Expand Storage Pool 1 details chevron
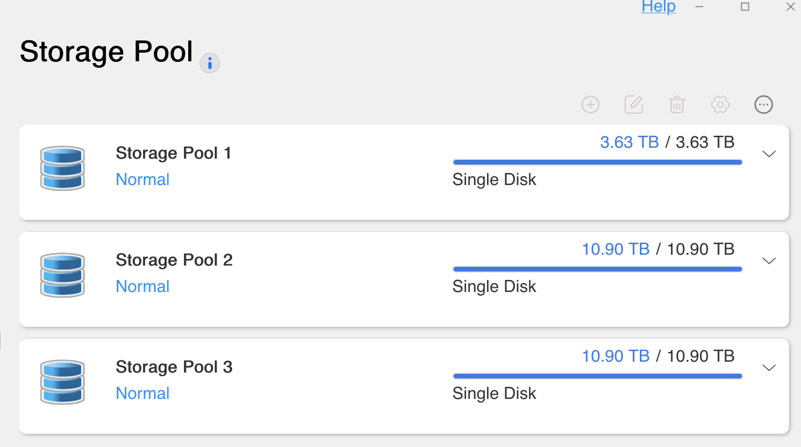 [769, 154]
